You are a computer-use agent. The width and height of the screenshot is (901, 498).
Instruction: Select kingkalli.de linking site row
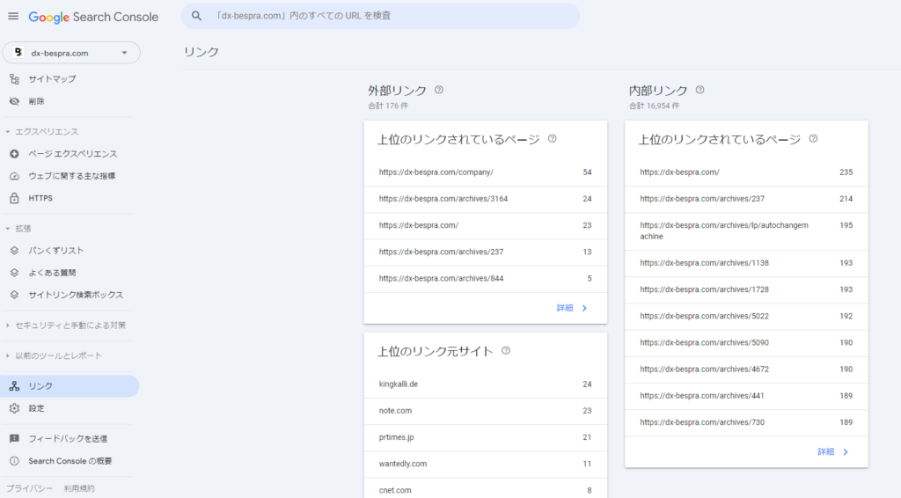pos(486,384)
